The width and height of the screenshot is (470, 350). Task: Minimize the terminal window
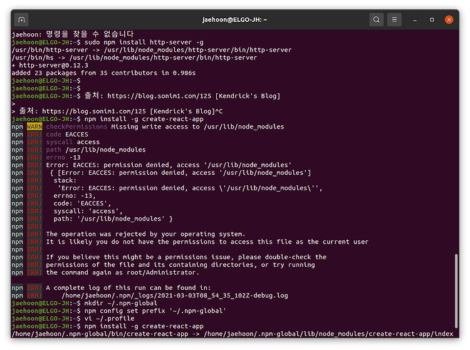coord(415,20)
